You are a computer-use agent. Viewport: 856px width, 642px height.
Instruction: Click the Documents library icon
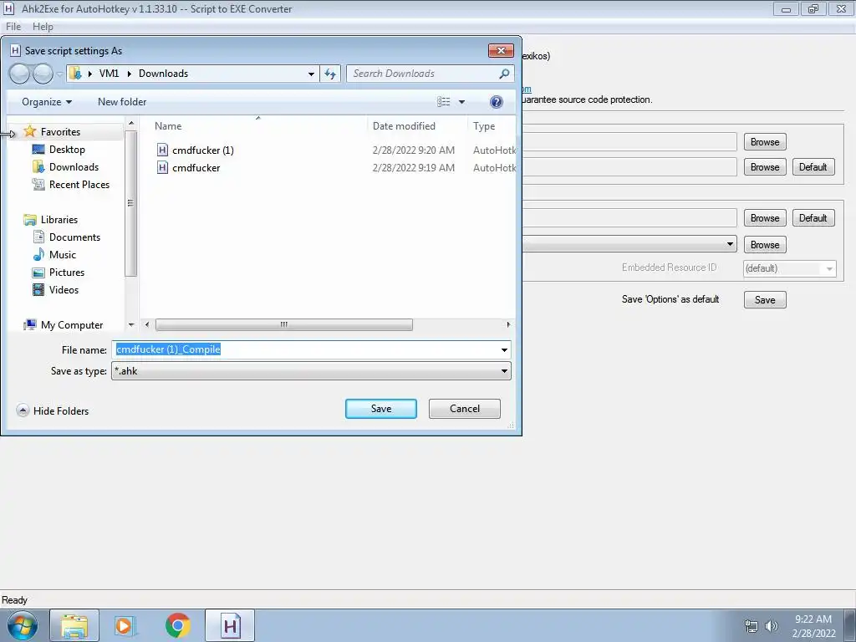click(x=38, y=237)
